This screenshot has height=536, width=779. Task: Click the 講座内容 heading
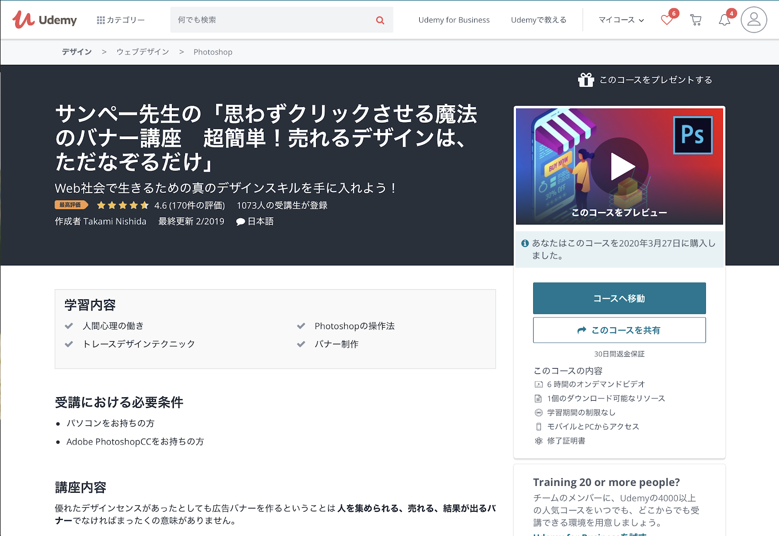point(80,488)
